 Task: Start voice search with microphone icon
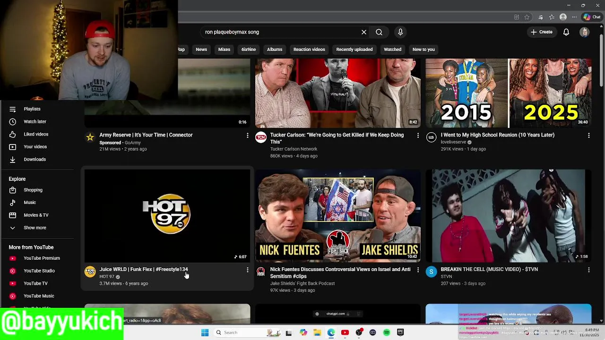pos(400,32)
